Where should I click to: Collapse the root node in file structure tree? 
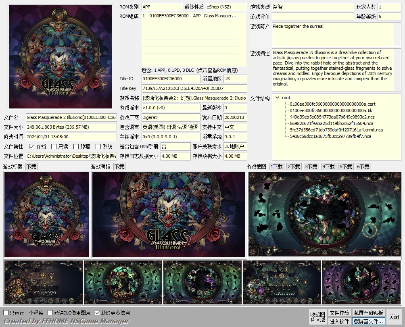coord(277,98)
